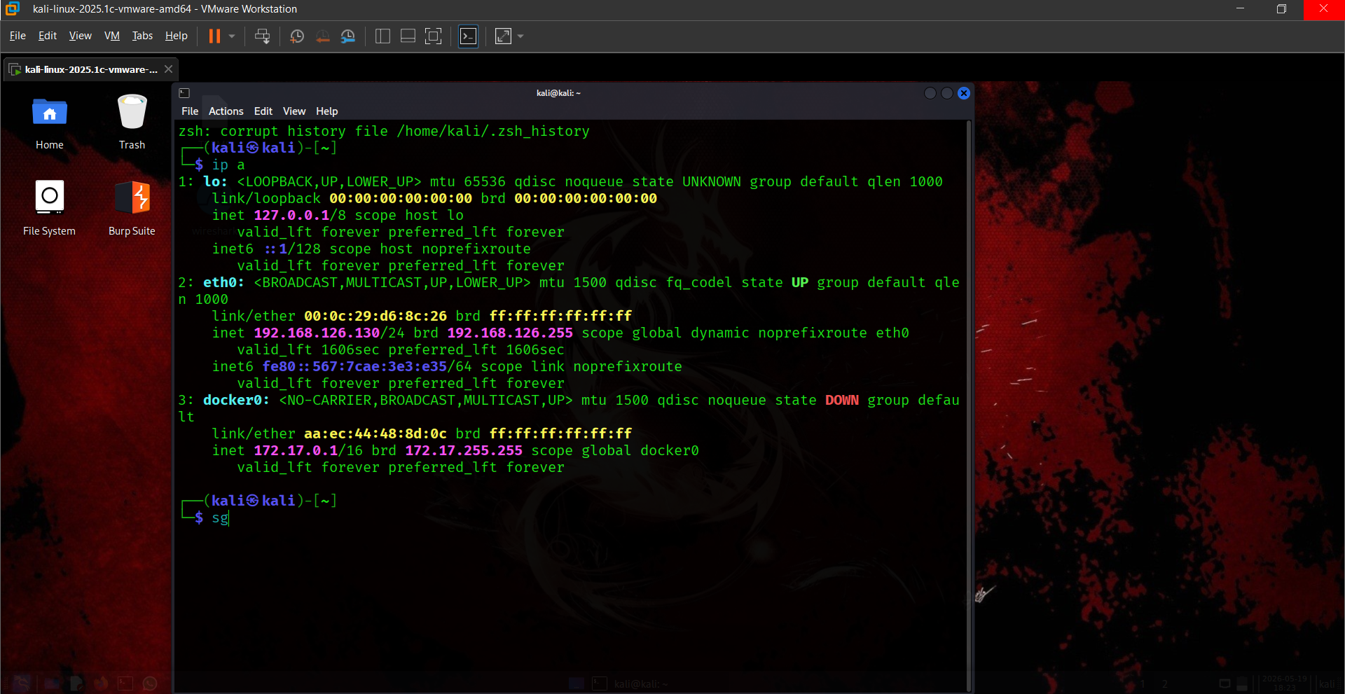Minimize the VMware Workstation window
Image resolution: width=1345 pixels, height=694 pixels.
tap(1240, 9)
